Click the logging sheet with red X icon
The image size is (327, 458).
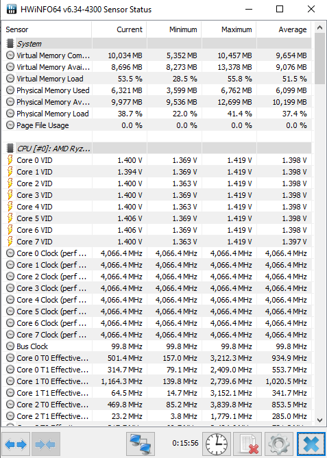pos(248,444)
